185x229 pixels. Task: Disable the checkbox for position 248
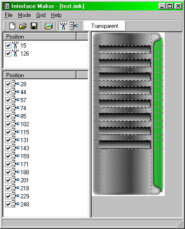[x=8, y=204]
